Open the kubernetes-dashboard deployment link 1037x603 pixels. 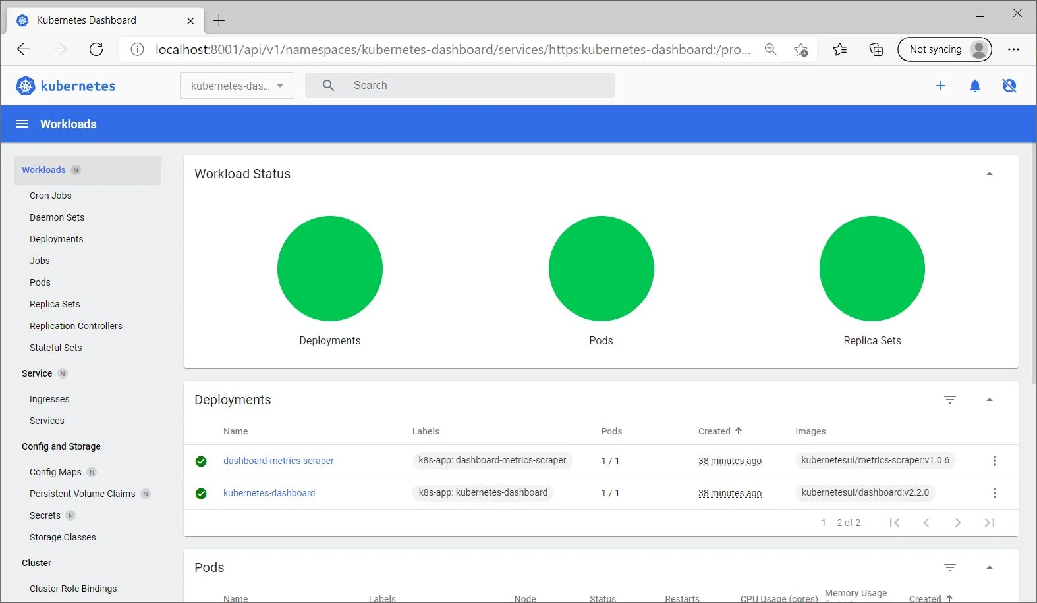[x=269, y=493]
